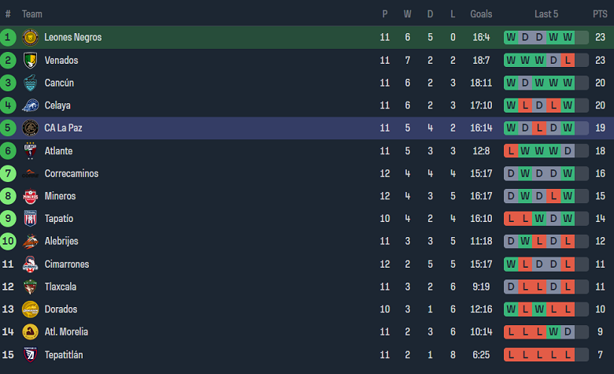Click the Dorados team logo
Screen dimensions: 614x374
tap(31, 309)
